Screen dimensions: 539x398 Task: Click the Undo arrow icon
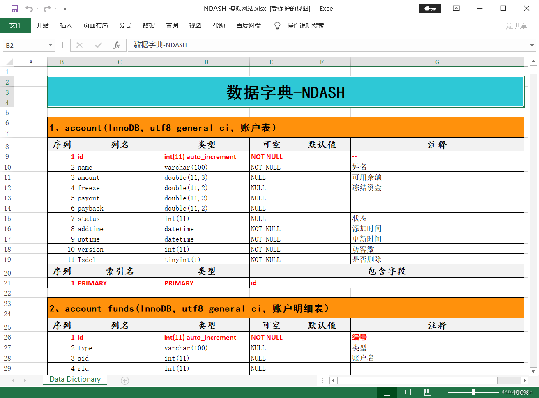click(x=29, y=8)
